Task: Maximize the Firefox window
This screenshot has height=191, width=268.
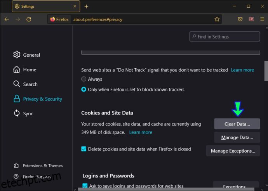Action: (x=249, y=6)
